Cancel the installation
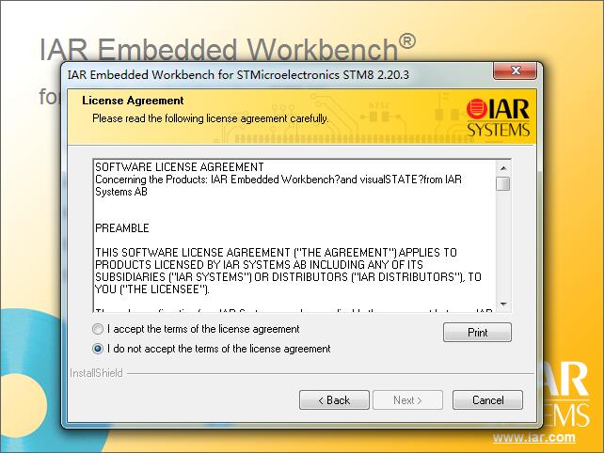This screenshot has width=604, height=453. 487,400
